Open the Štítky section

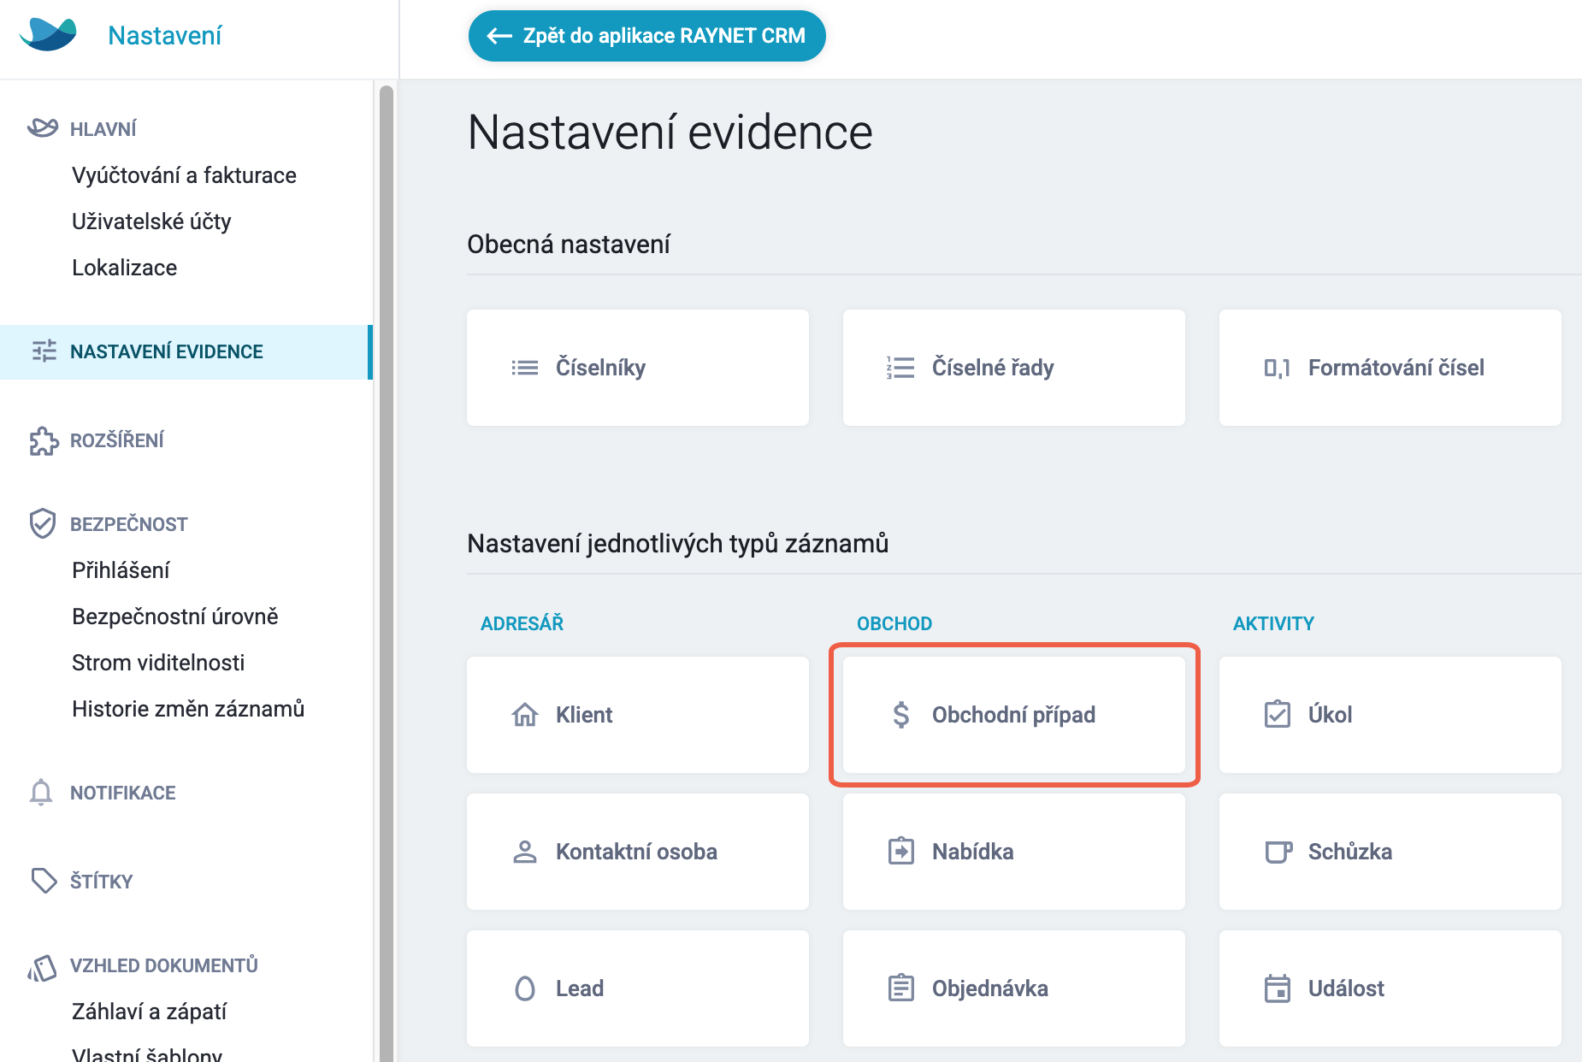pyautogui.click(x=101, y=881)
